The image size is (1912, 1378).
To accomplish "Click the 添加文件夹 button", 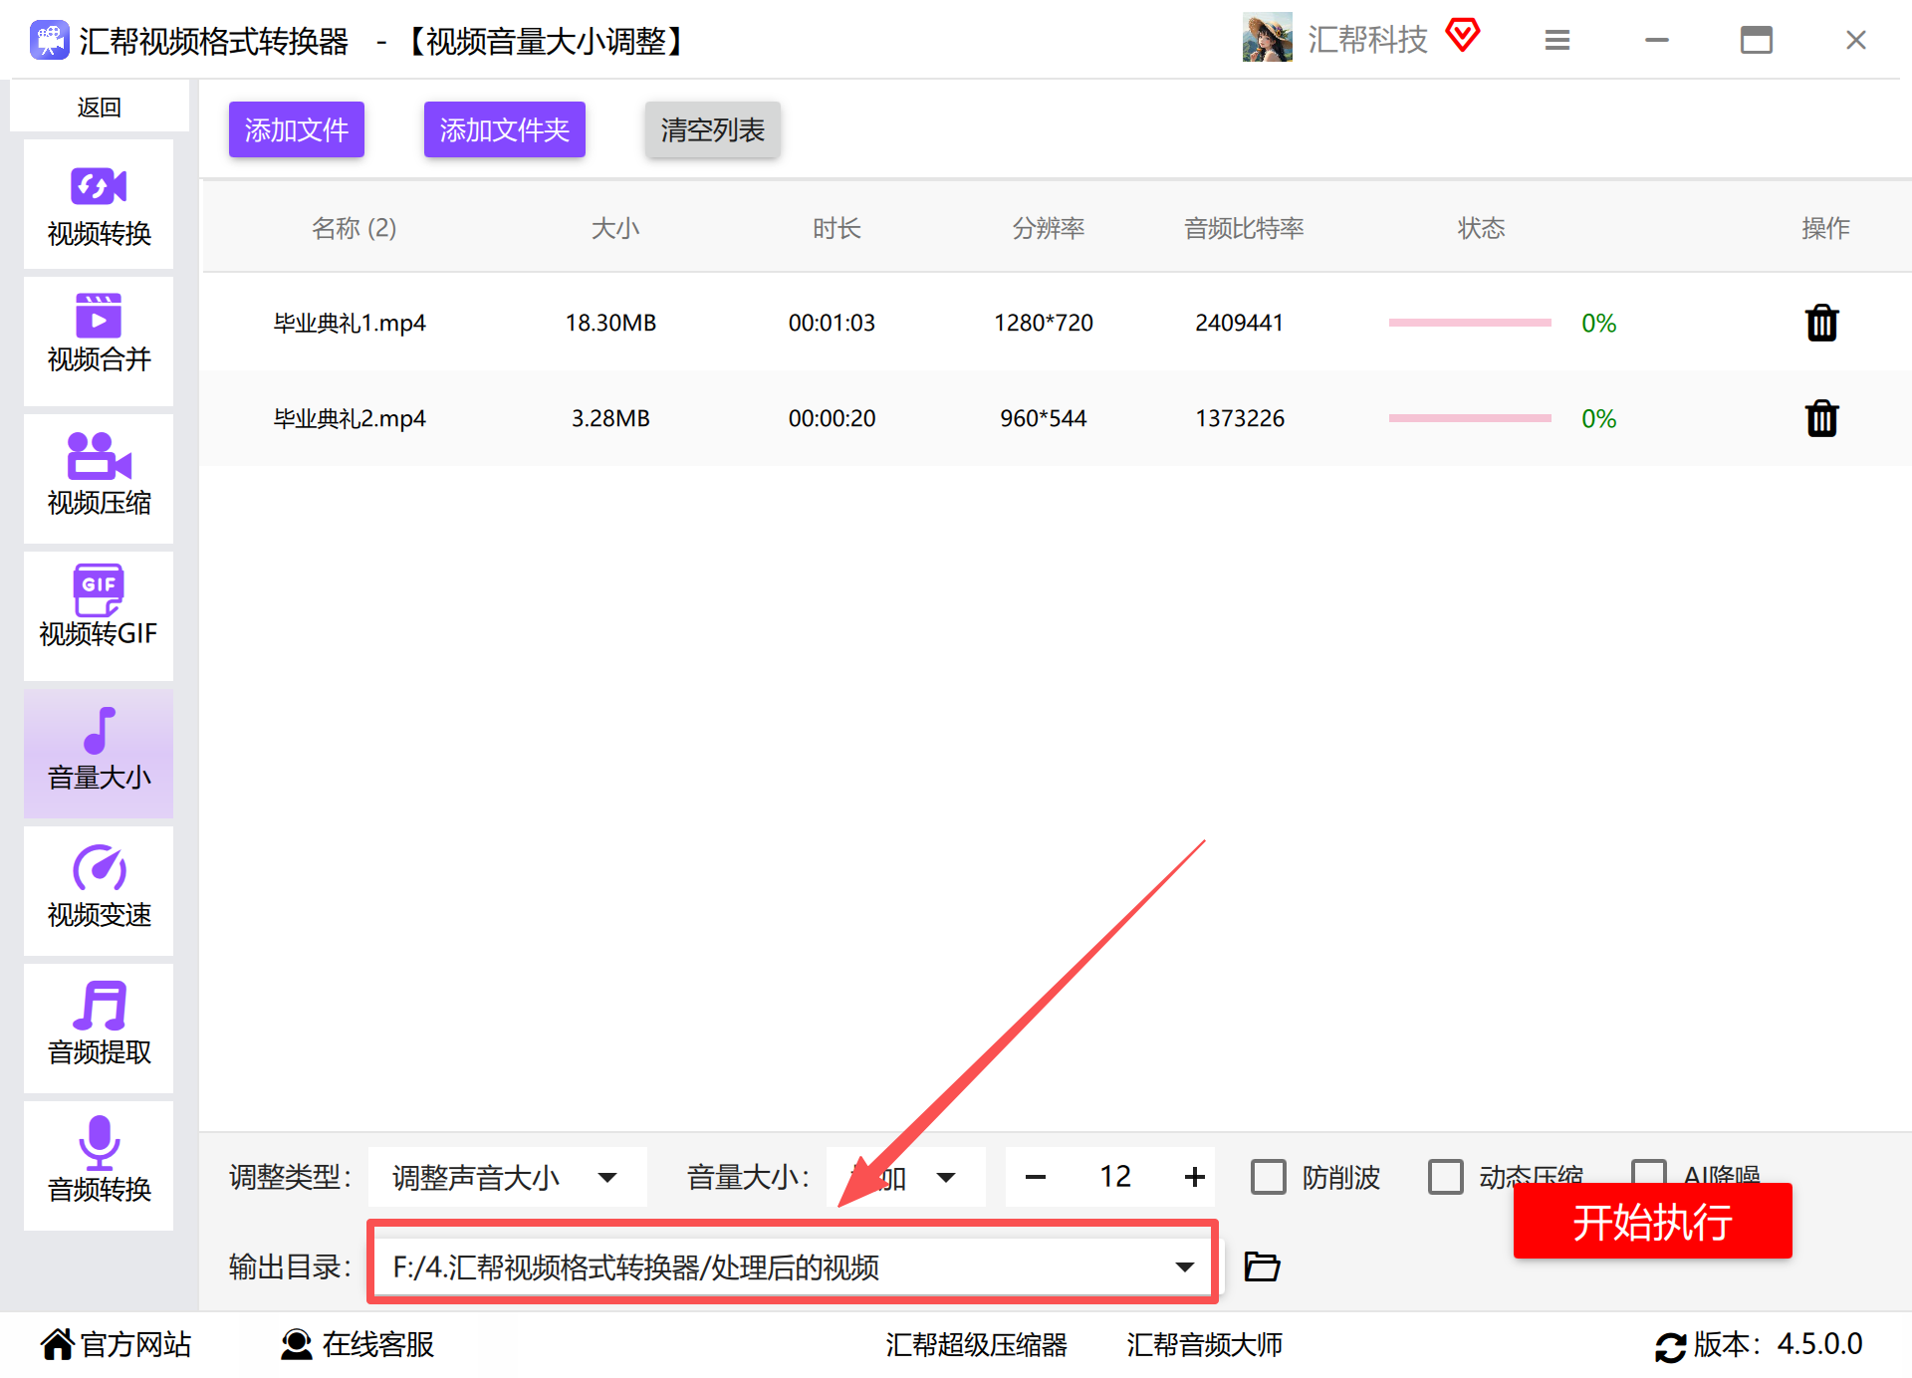I will click(x=505, y=129).
